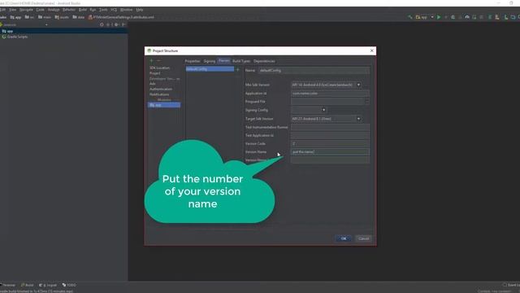Click OK button in Project Structure dialog
The width and height of the screenshot is (520, 293).
(344, 238)
